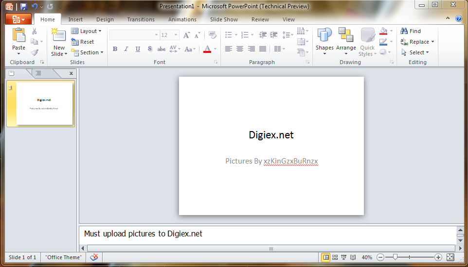Open the Review tab

pos(260,19)
